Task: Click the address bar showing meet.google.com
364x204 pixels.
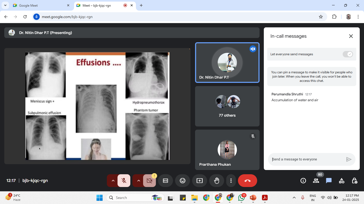Action: pos(179,17)
